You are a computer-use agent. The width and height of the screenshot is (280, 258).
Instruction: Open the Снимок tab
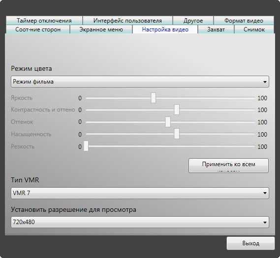[254, 29]
